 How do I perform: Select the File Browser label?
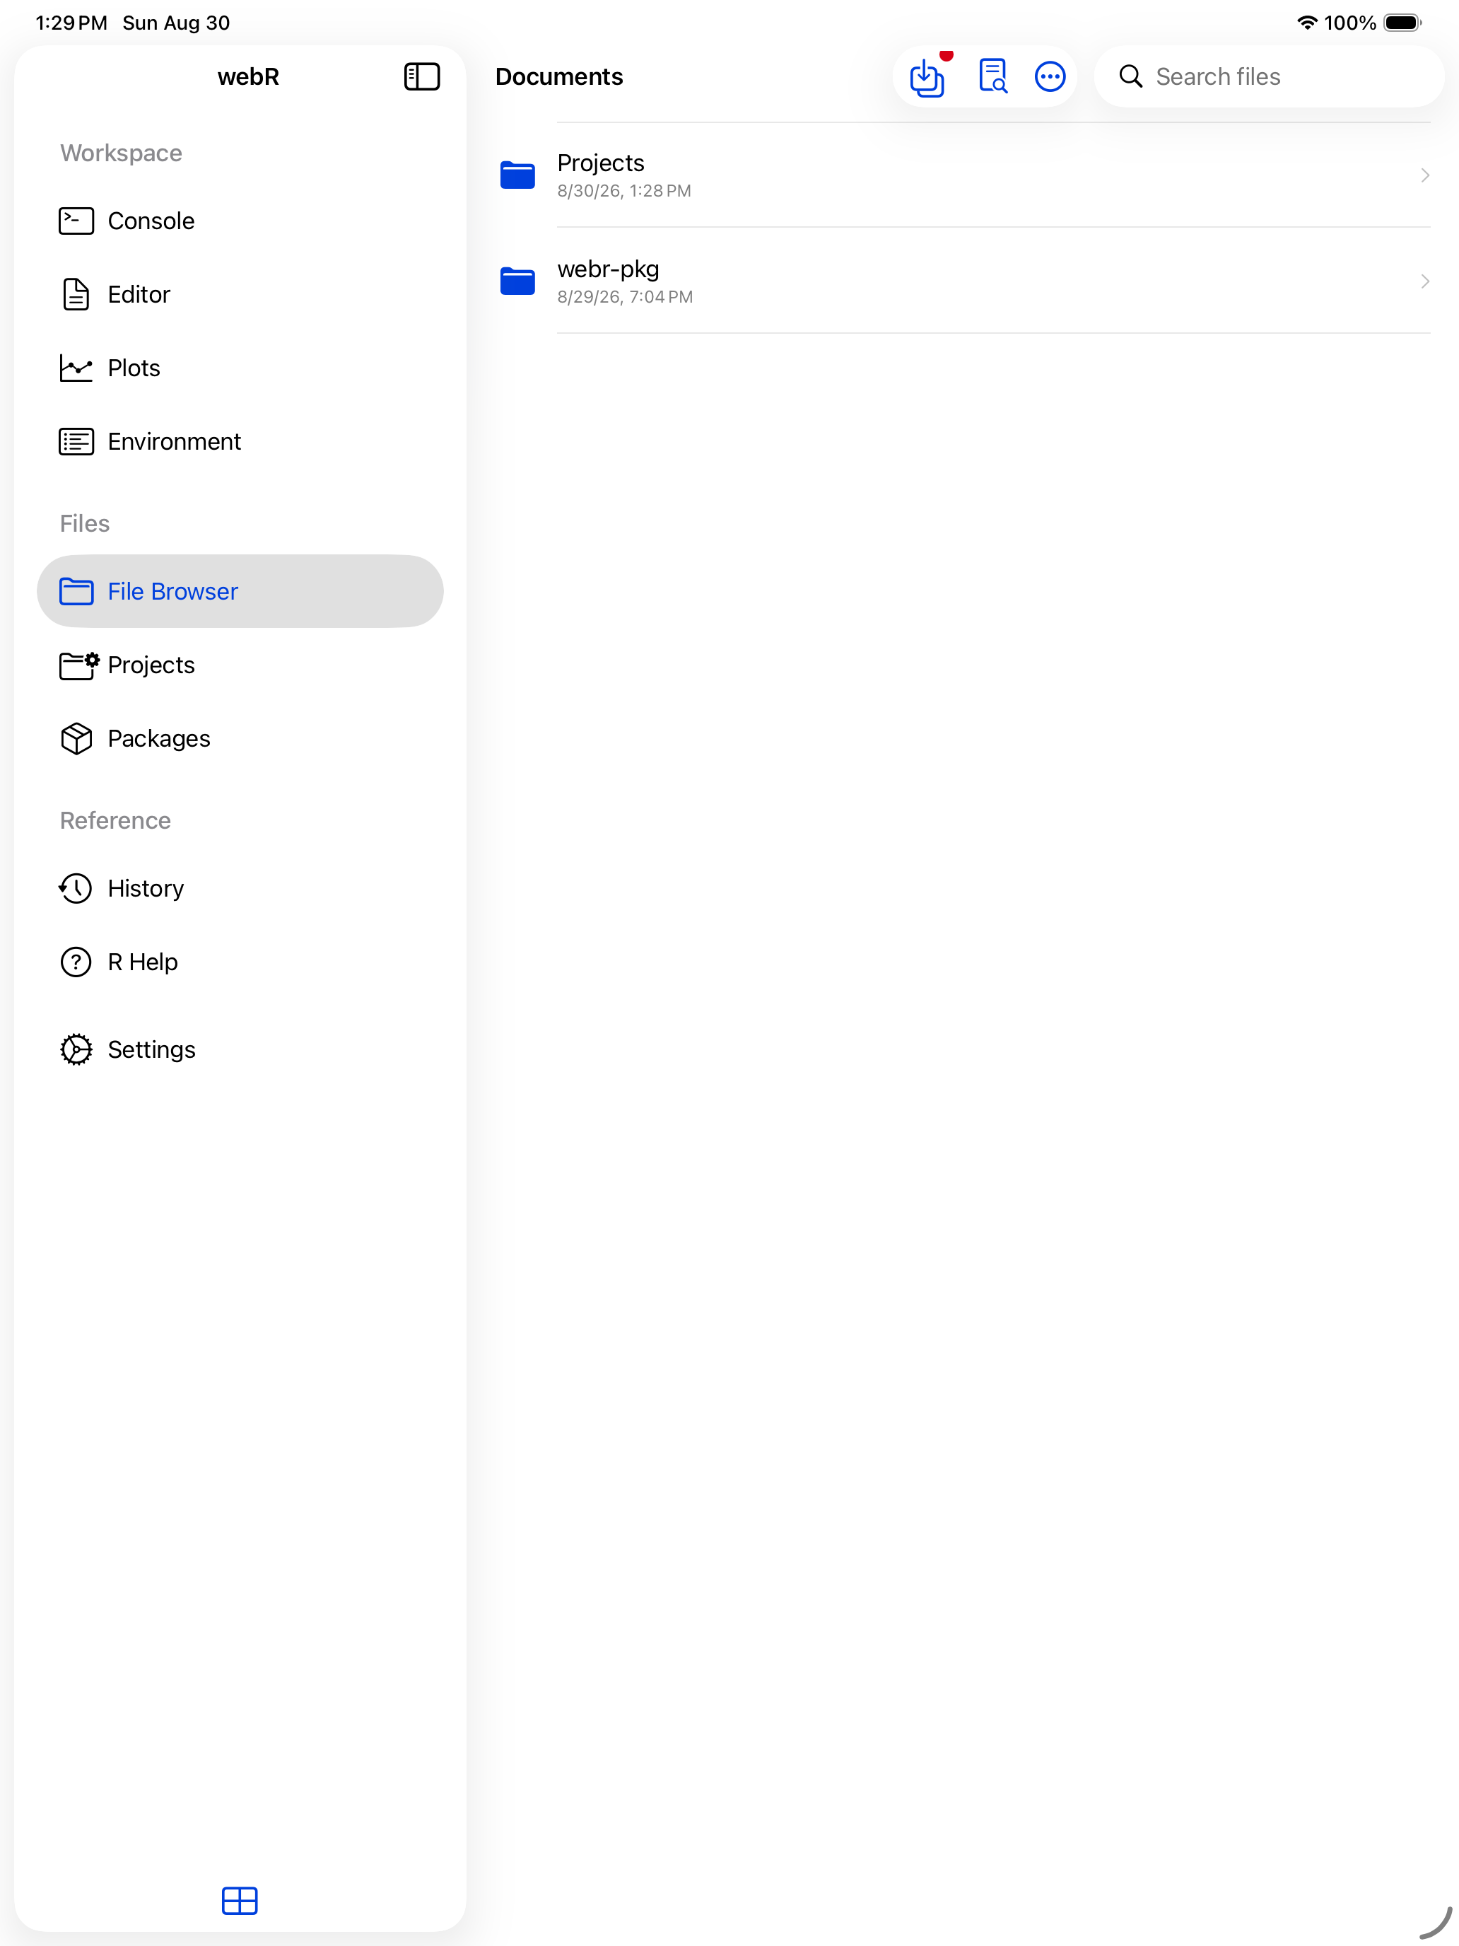coord(172,591)
